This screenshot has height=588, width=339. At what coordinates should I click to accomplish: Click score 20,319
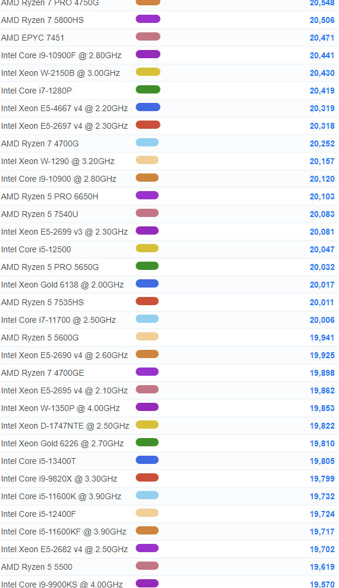[x=322, y=108]
